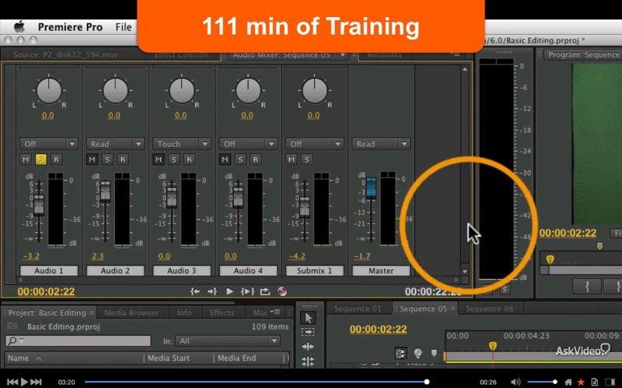This screenshot has width=622, height=388.
Task: Click the Audio 1 pan value 0.0
Action: pyautogui.click(x=47, y=115)
